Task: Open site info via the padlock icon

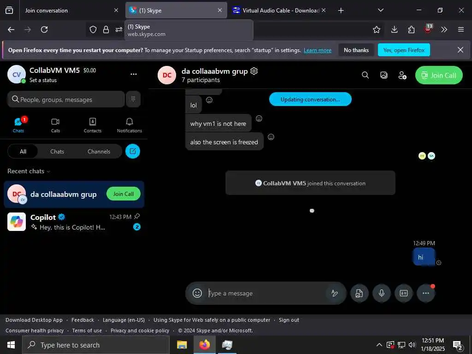Action: pyautogui.click(x=106, y=29)
